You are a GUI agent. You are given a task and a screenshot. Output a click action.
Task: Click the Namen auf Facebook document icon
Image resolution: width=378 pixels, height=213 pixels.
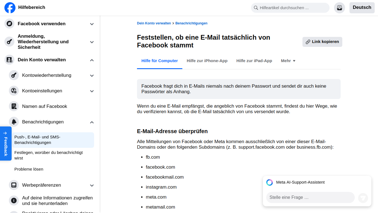tap(14, 106)
